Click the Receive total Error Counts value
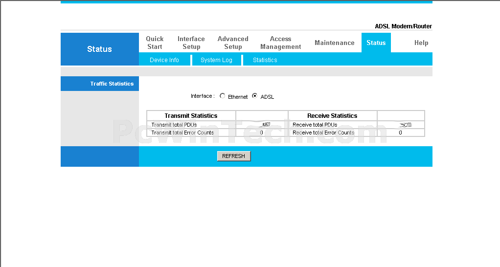The width and height of the screenshot is (500, 267). 401,133
